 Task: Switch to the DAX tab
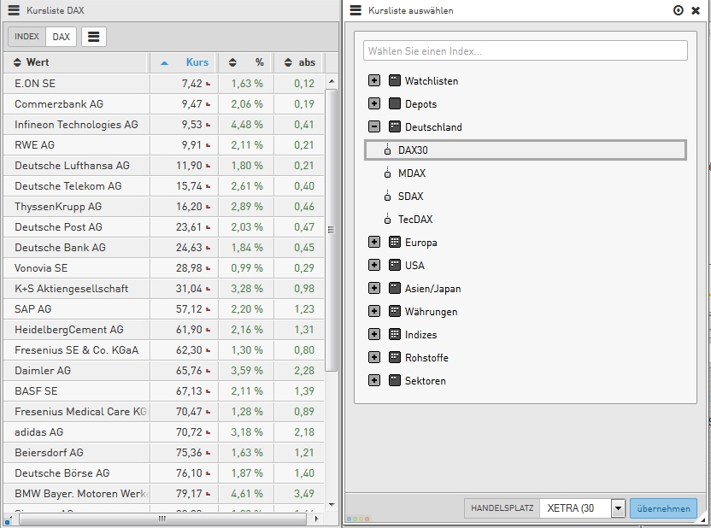click(61, 37)
